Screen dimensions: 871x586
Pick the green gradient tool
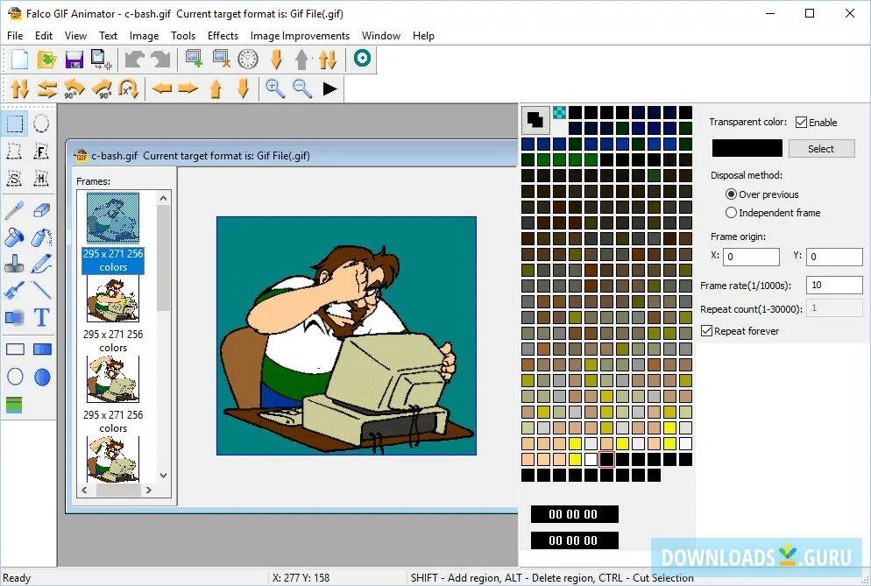click(14, 405)
